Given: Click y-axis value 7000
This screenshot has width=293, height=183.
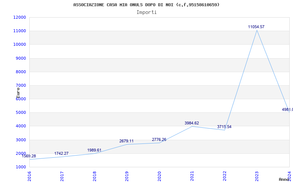Looking at the screenshot, I should click(21, 86).
